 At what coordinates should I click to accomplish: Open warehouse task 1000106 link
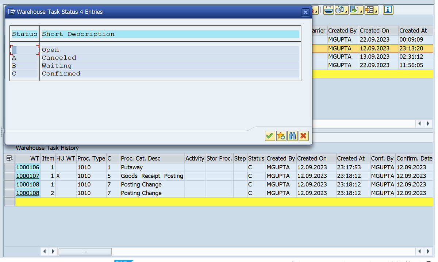(x=28, y=167)
